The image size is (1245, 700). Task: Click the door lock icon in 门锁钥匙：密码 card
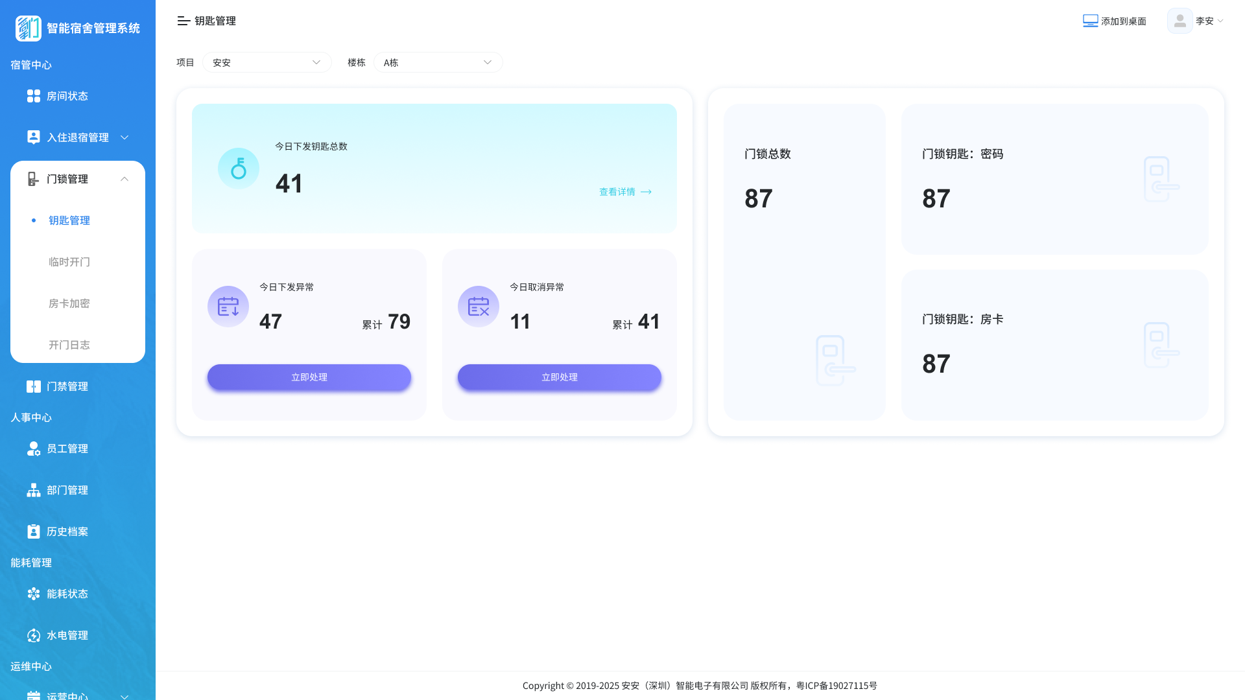tap(1161, 180)
